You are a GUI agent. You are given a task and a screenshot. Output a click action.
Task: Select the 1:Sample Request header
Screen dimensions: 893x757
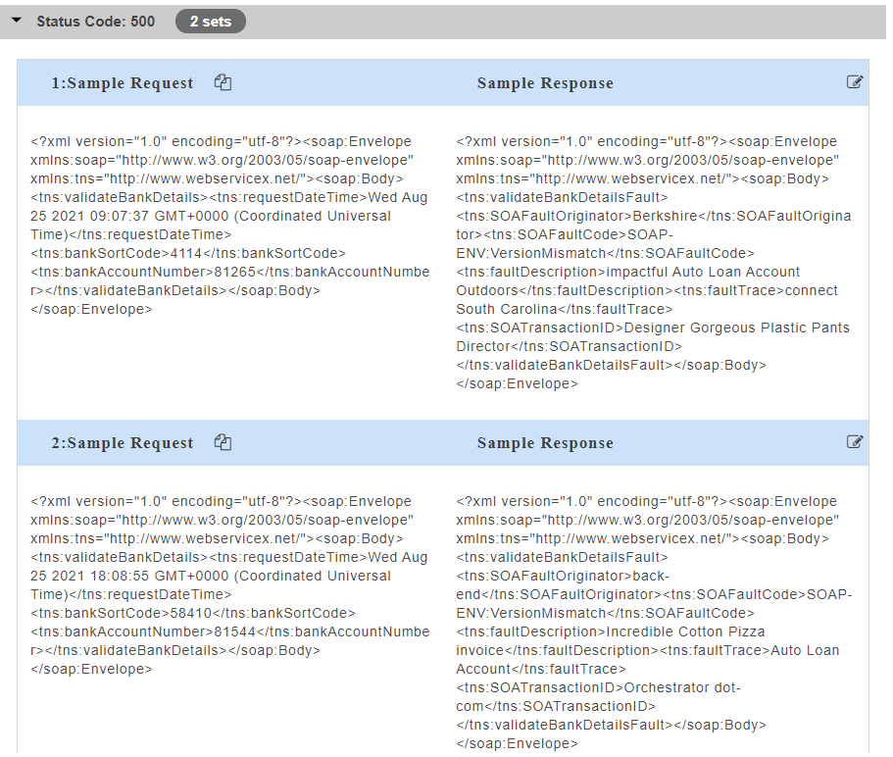[x=122, y=83]
